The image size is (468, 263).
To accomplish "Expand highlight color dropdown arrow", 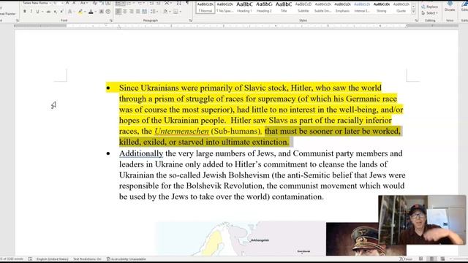I will 85,12.
